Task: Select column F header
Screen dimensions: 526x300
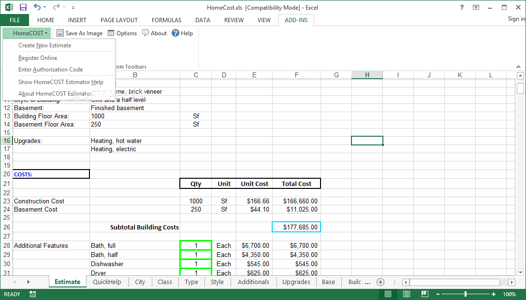Action: click(296, 75)
